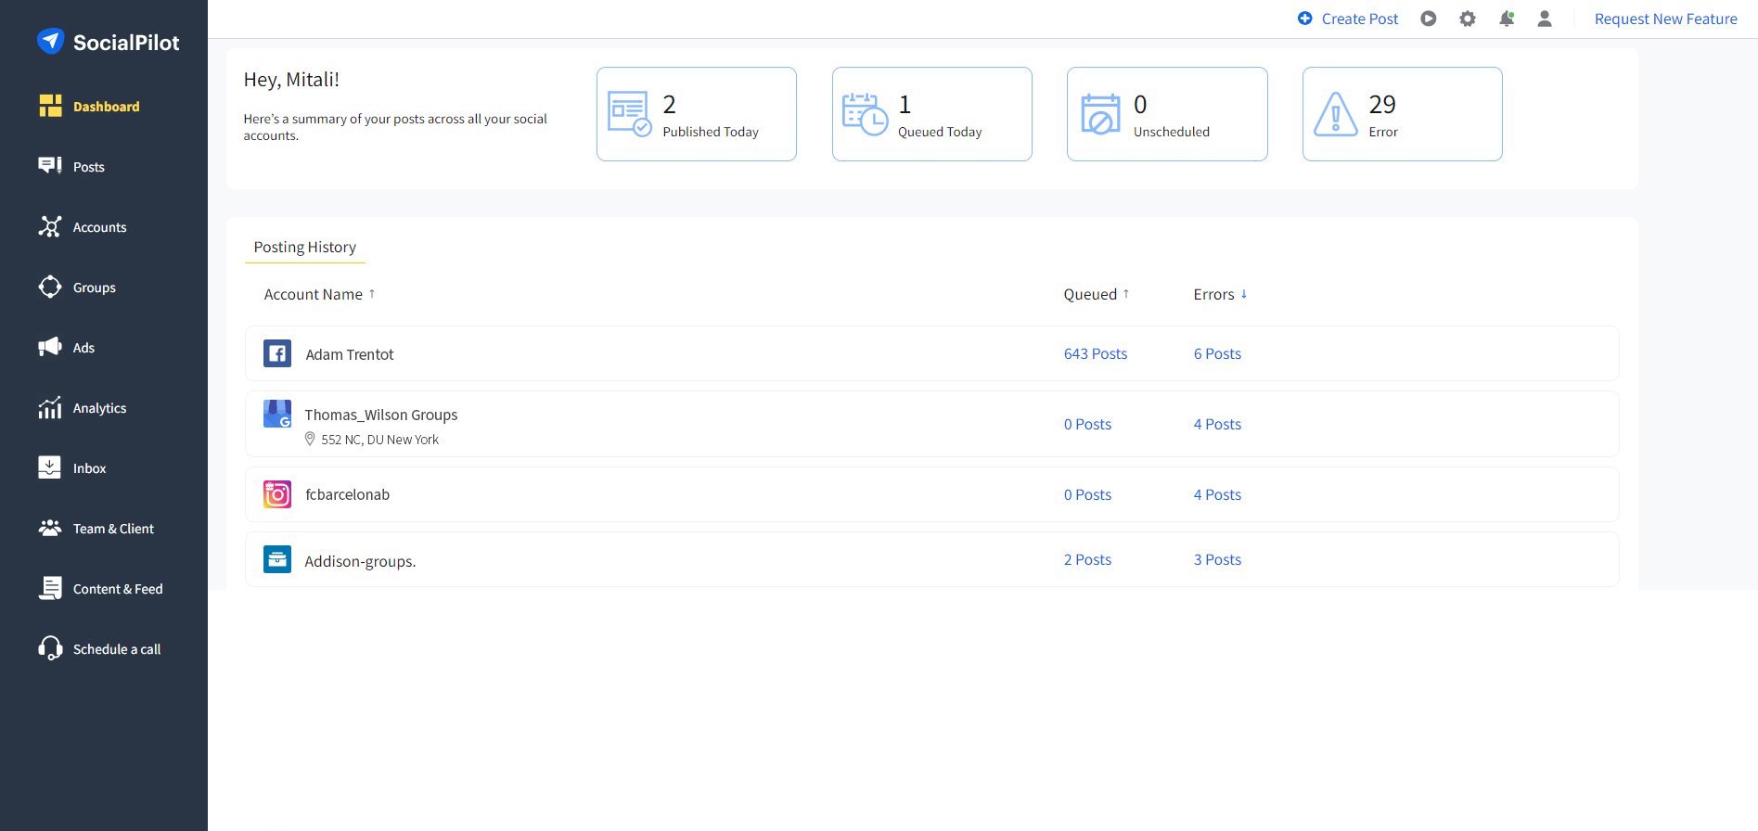The height and width of the screenshot is (831, 1758).
Task: Open Schedule a call in sidebar
Action: click(116, 649)
